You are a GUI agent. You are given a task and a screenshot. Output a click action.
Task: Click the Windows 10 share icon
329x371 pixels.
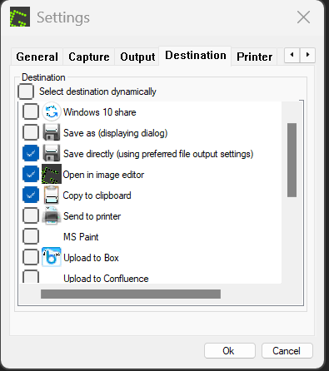point(52,111)
